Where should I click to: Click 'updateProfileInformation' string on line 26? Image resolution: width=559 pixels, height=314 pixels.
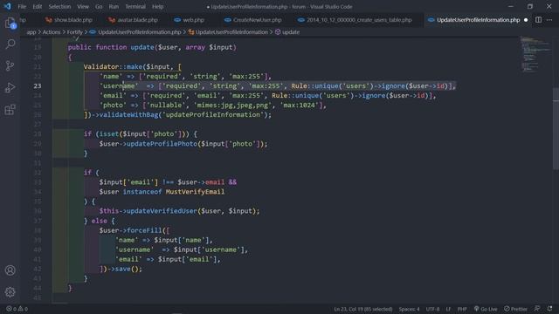coord(213,114)
